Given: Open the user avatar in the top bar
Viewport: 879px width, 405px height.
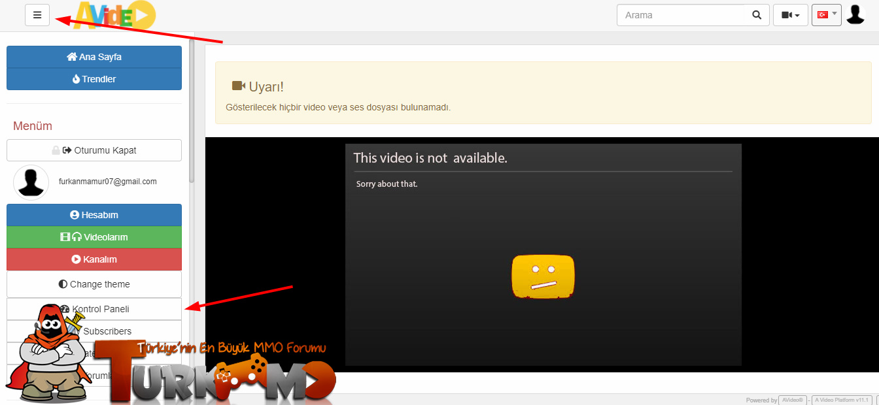Looking at the screenshot, I should (855, 14).
